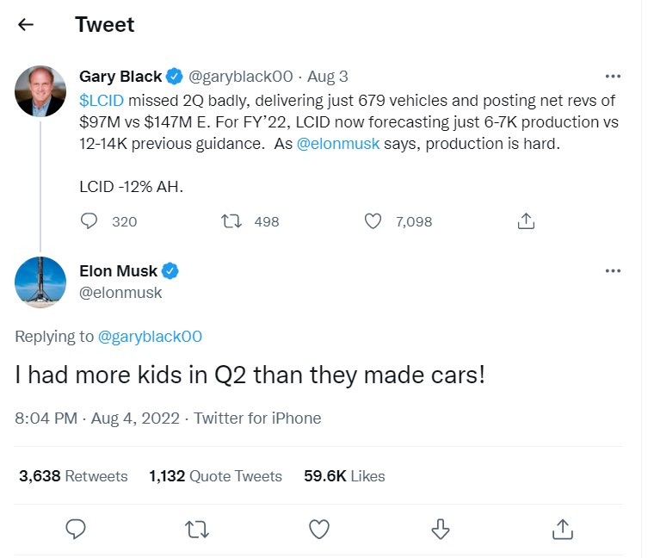Open @garyblack00 link in Replying to line
This screenshot has height=558, width=654.
tap(151, 337)
